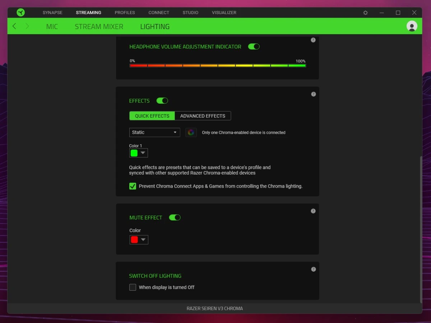This screenshot has height=323, width=431.
Task: Select the Advanced Effects button
Action: click(203, 116)
